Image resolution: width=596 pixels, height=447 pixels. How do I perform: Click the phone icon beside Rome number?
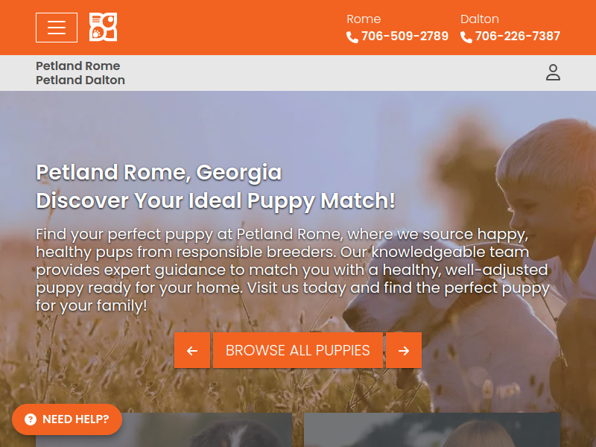[x=352, y=37]
